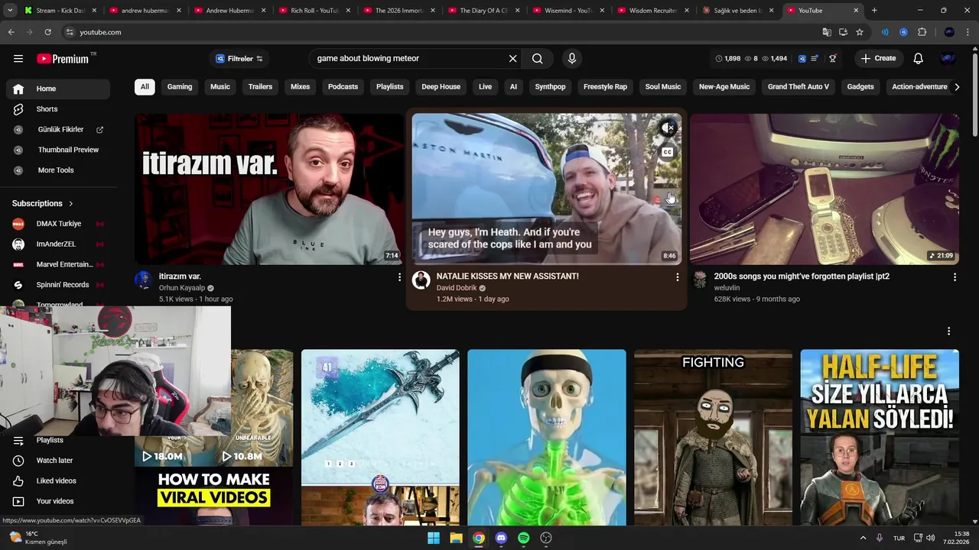Viewport: 979px width, 550px height.
Task: Open the Chrome translate page icon
Action: coord(827,32)
